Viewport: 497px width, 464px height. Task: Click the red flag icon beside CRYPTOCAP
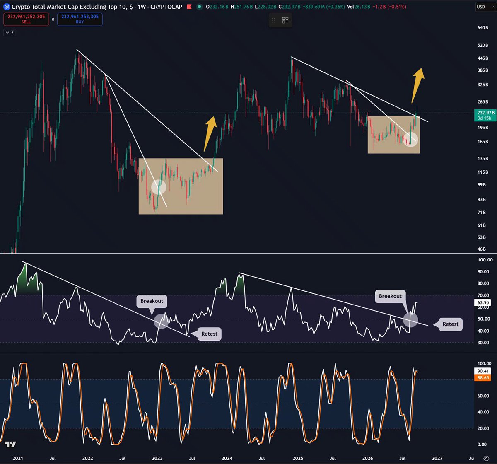[189, 7]
